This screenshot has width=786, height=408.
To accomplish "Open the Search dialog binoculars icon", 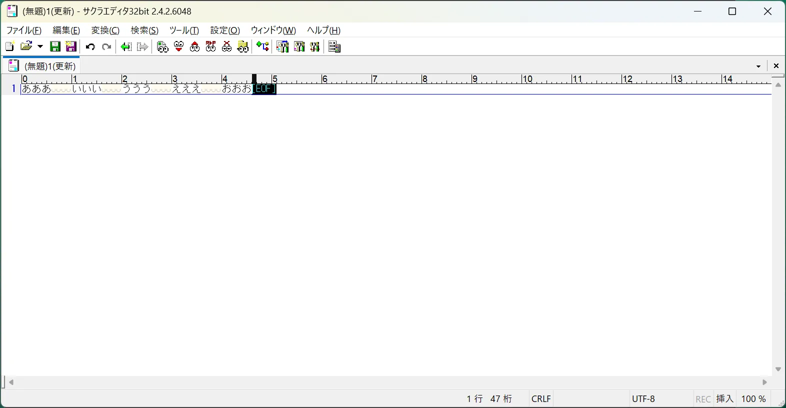I will [x=162, y=46].
